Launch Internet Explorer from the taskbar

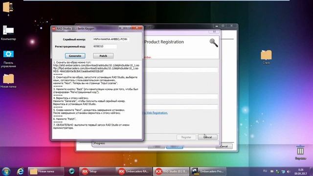point(20,172)
